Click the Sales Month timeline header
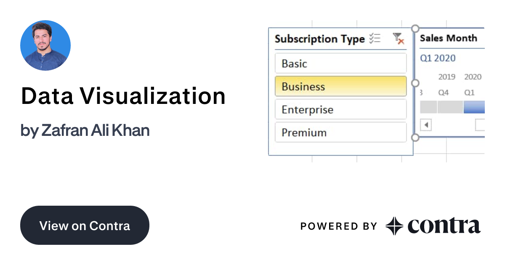The width and height of the screenshot is (505, 265). point(448,38)
